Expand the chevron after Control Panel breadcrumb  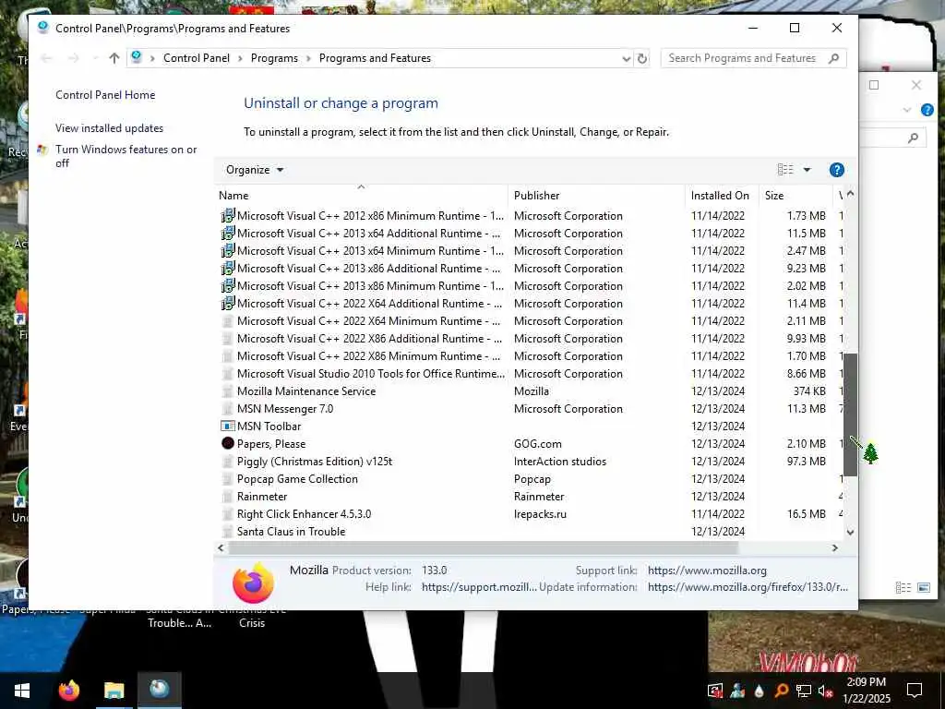[240, 58]
